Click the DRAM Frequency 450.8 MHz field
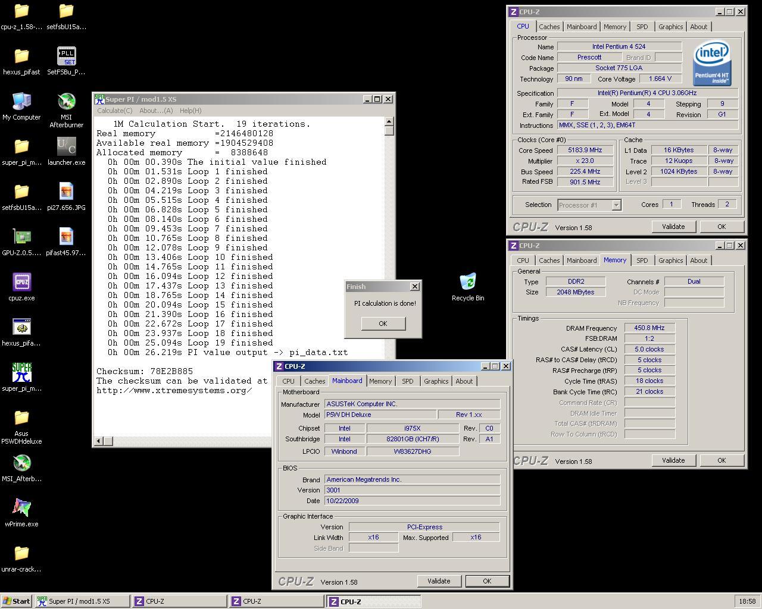This screenshot has height=609, width=762. (x=649, y=328)
